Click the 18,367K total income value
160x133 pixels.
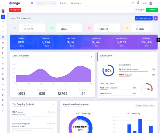[x=28, y=29]
